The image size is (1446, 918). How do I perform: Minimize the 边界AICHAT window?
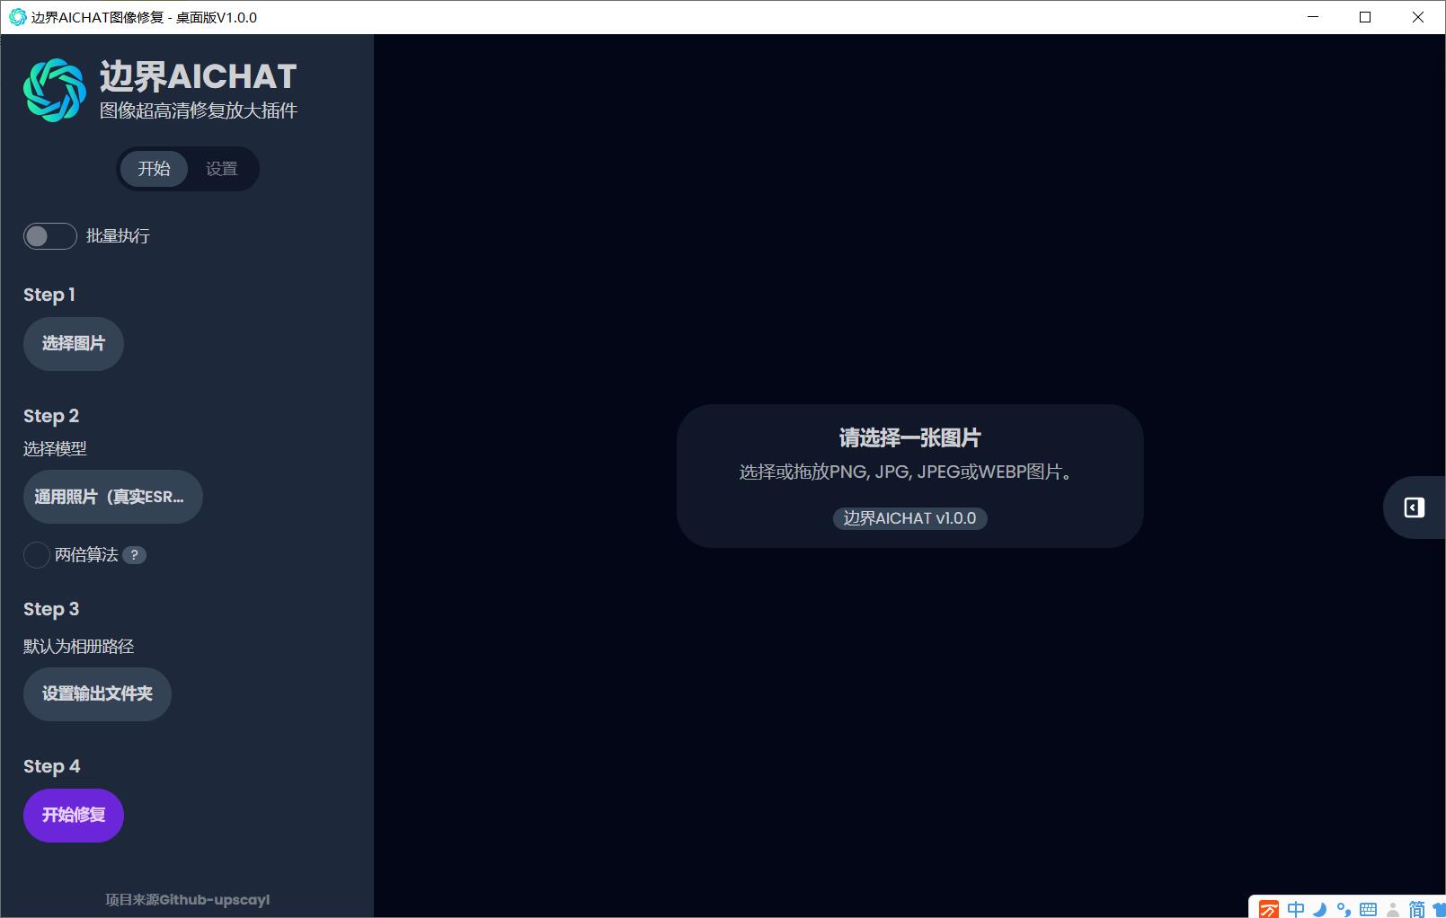[1313, 17]
